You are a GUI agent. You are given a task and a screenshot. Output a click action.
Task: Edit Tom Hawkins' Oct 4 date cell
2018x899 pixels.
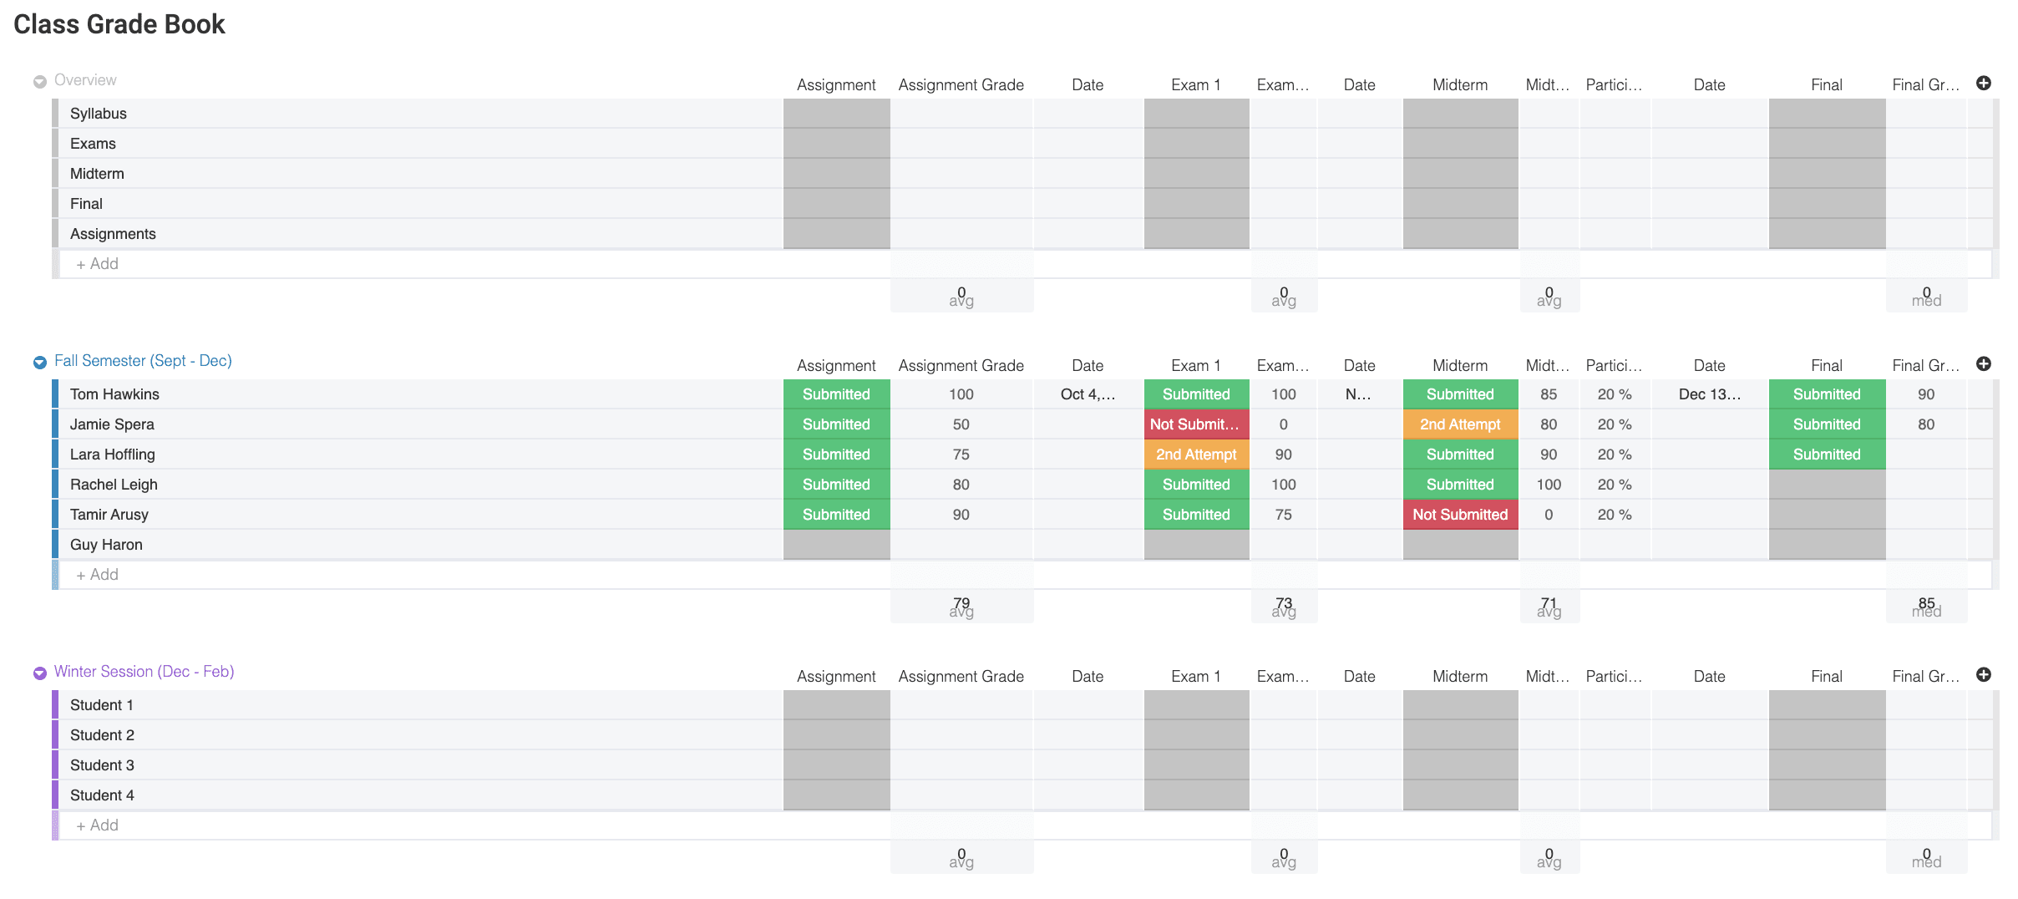1088,394
